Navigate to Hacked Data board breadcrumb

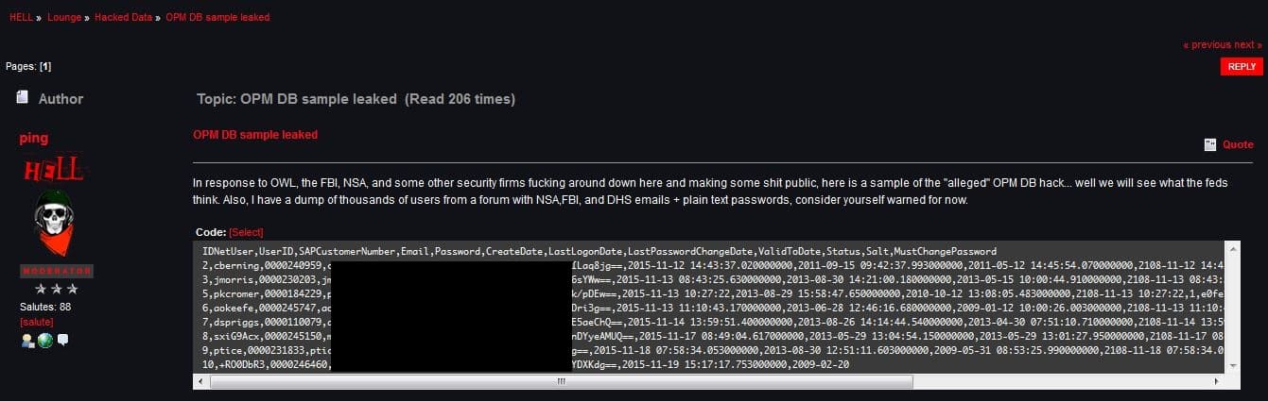click(123, 18)
